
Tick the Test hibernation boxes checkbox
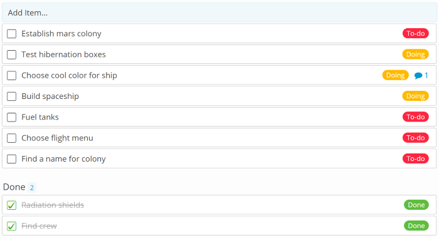tap(11, 54)
